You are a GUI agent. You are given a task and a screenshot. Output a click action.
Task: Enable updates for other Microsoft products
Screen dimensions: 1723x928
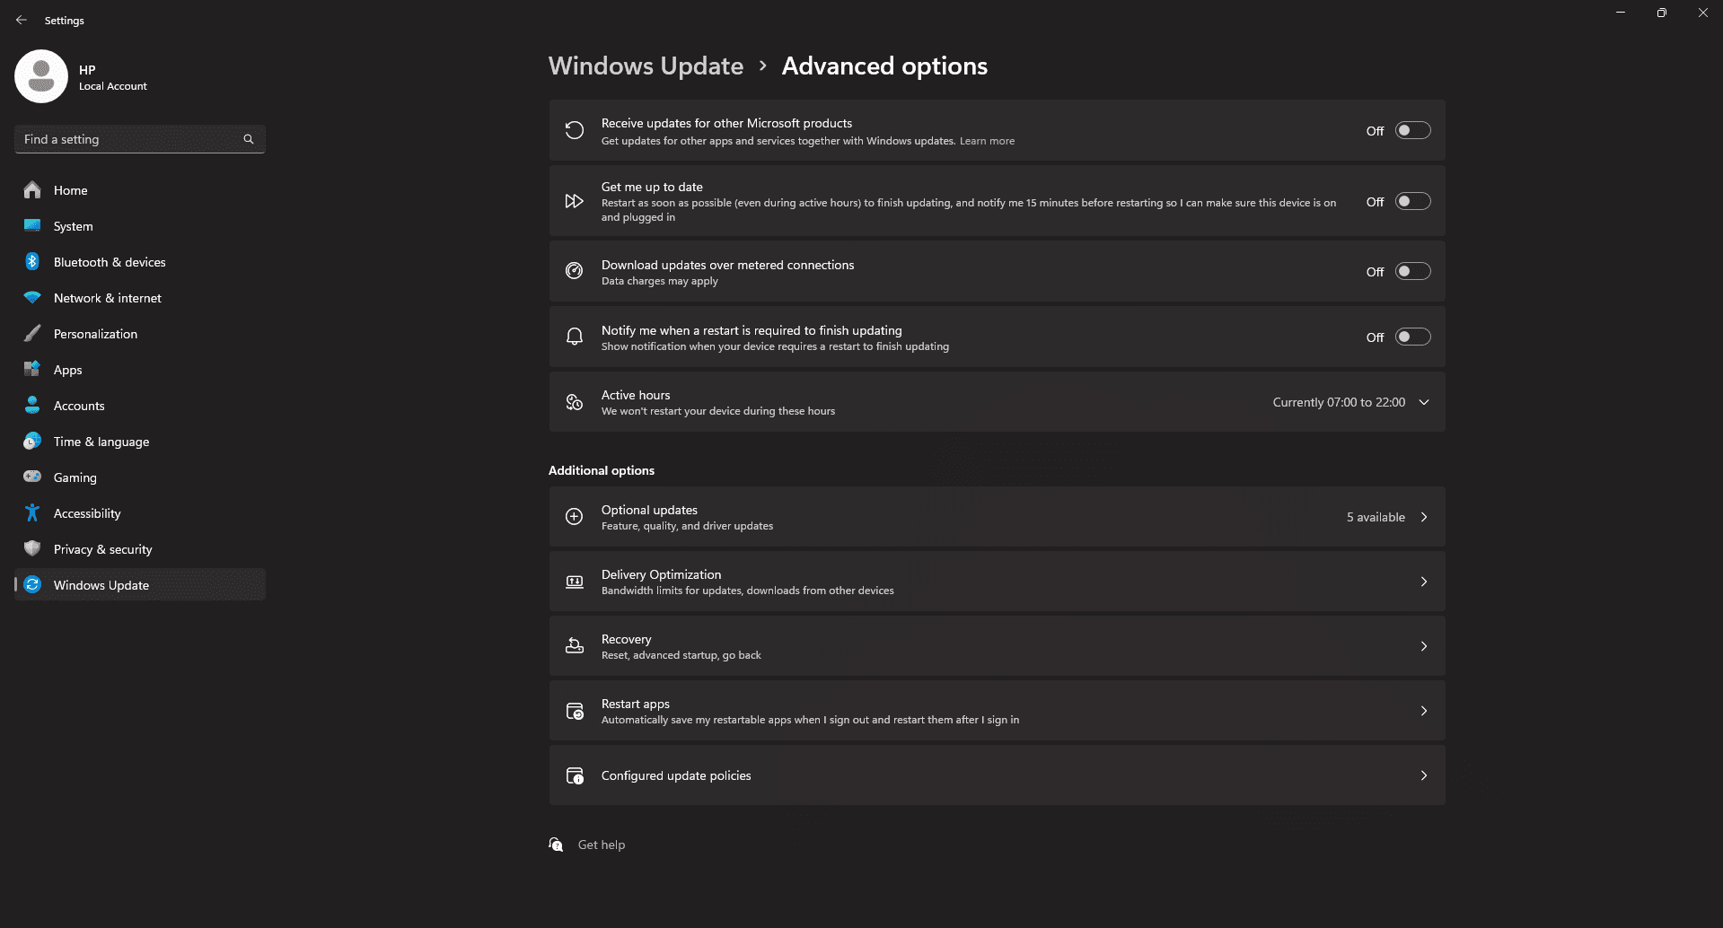[x=1412, y=131]
